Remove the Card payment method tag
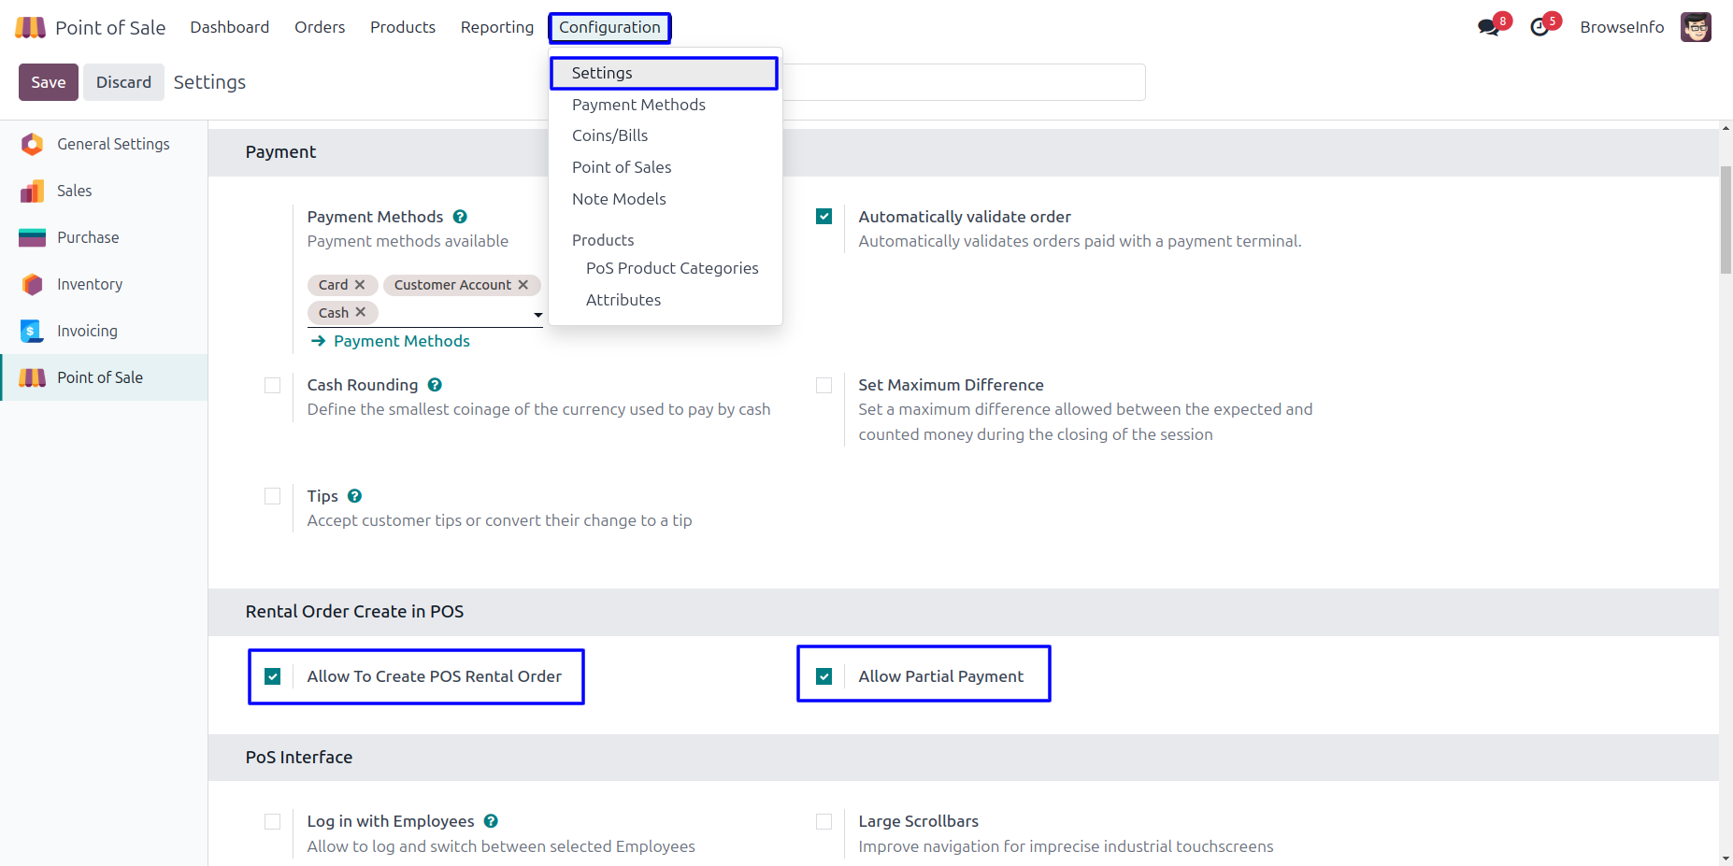The image size is (1733, 866). pyautogui.click(x=360, y=285)
